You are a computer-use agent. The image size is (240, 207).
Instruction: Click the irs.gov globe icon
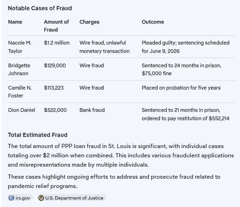tap(11, 198)
